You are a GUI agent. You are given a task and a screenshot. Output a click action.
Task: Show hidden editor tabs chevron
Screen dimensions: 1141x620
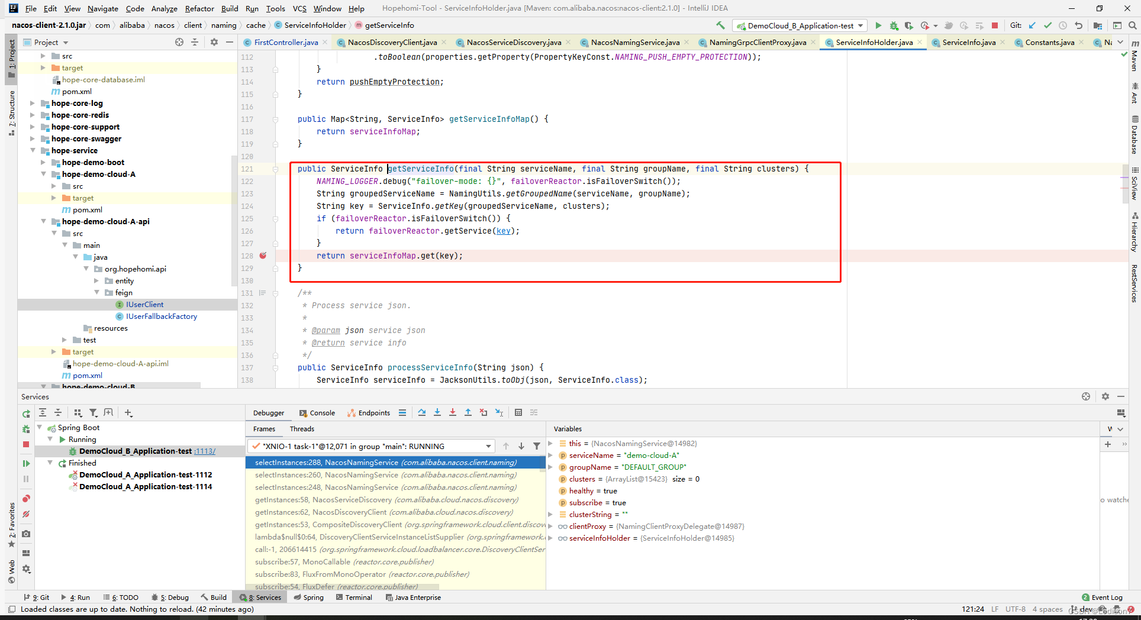[1120, 42]
